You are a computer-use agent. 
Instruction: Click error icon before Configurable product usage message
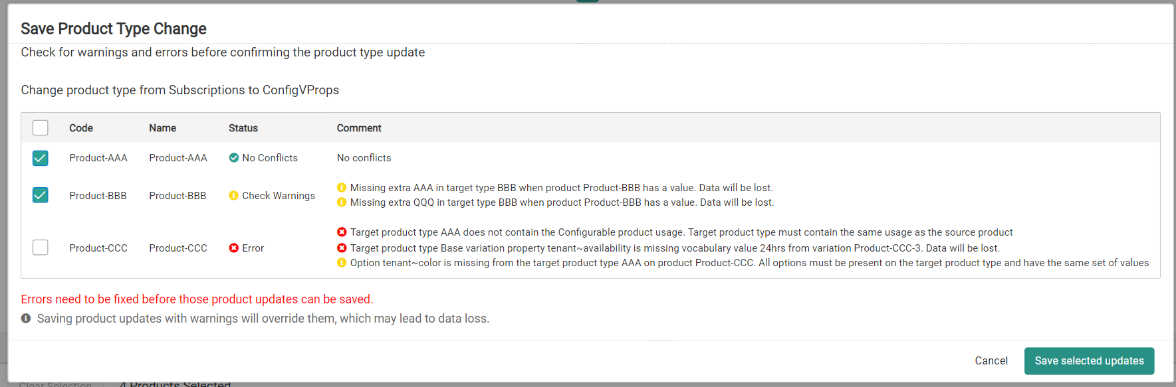tap(342, 232)
